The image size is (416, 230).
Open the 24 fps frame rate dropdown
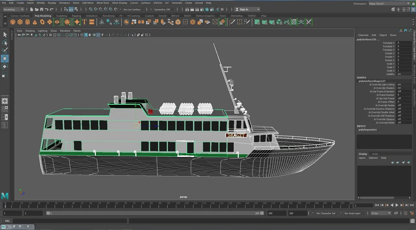click(381, 213)
